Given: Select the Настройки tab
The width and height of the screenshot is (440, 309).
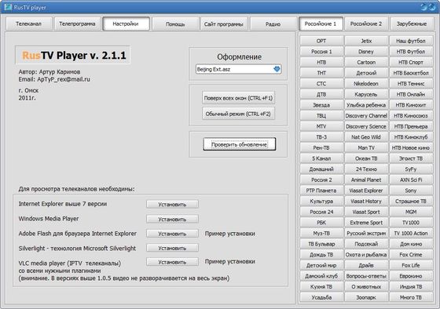Looking at the screenshot, I should (x=126, y=24).
